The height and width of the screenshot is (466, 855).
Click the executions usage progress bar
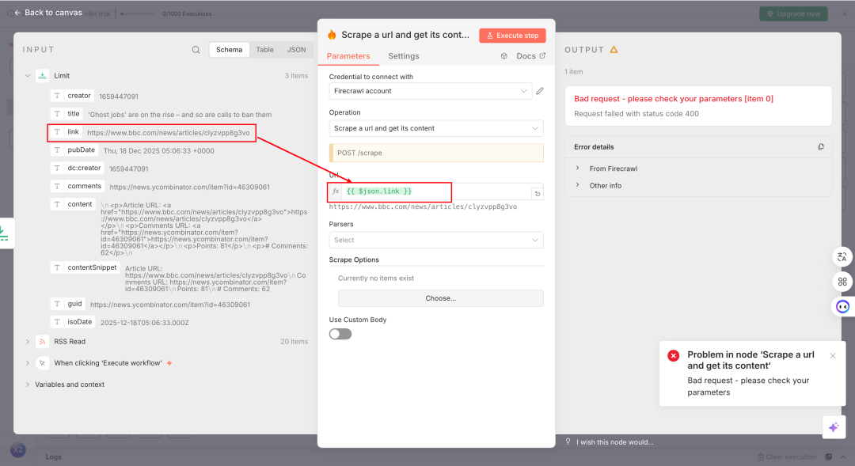pos(139,13)
